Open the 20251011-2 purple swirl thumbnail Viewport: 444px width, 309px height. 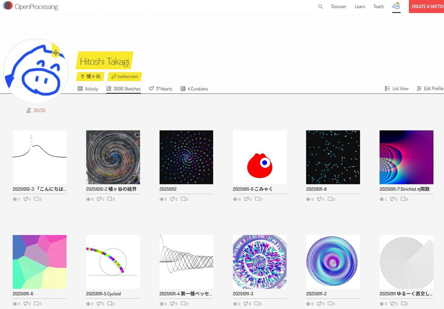pyautogui.click(x=333, y=262)
